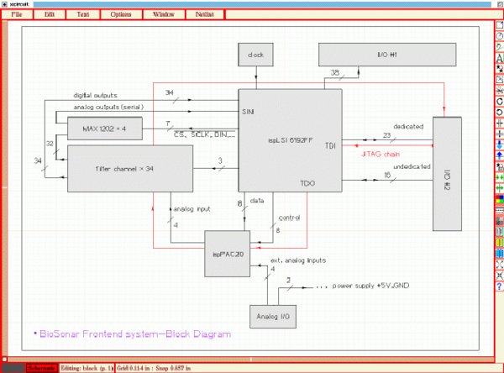Image resolution: width=504 pixels, height=373 pixels.
Task: Push into object with blue down arrow
Action: coord(500,145)
